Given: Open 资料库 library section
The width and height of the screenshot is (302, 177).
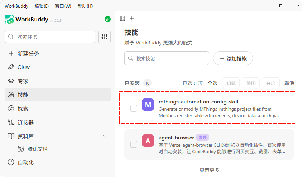Looking at the screenshot, I should [x=58, y=136].
